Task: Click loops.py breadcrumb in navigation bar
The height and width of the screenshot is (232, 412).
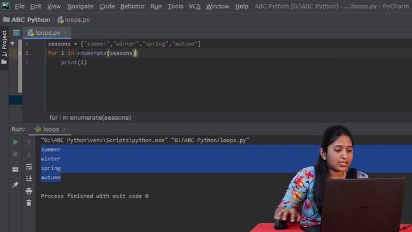Action: 74,20
